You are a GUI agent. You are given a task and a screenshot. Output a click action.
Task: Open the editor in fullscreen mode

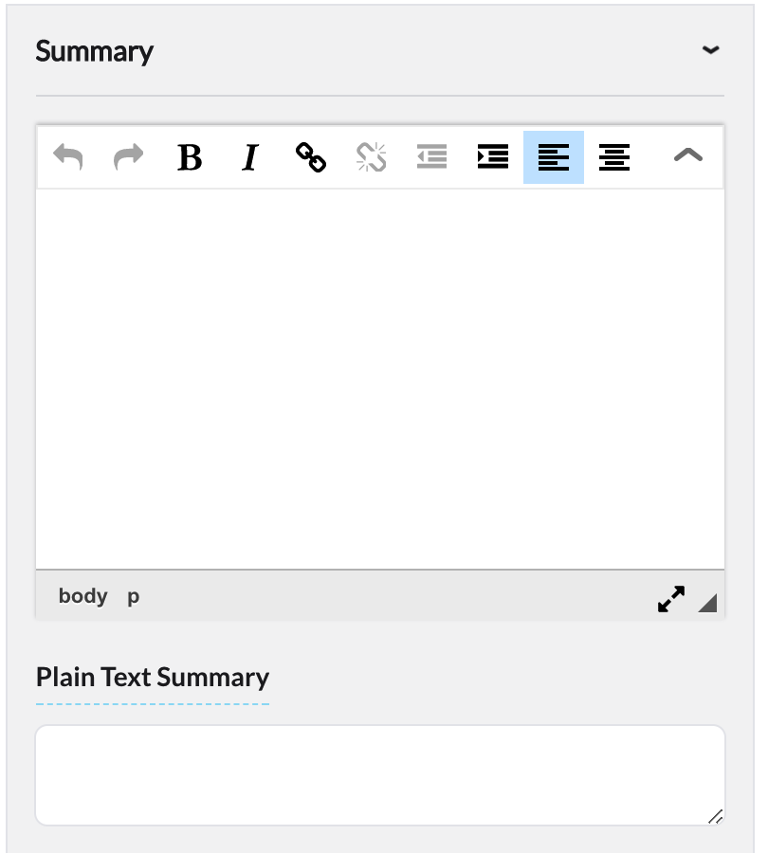pyautogui.click(x=670, y=599)
